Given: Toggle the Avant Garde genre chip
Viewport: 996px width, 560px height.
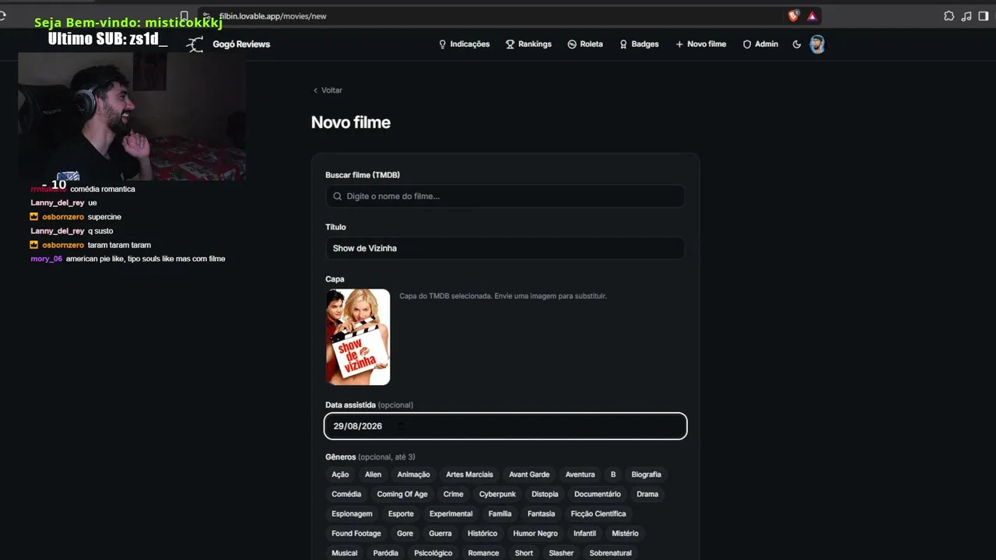Looking at the screenshot, I should (x=529, y=474).
